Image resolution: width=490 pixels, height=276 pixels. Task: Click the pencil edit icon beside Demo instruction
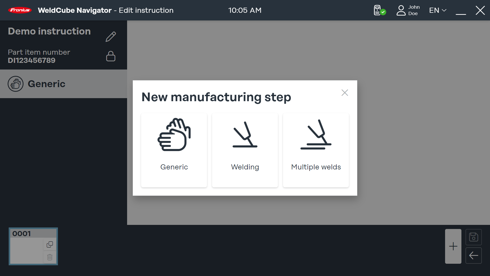point(111,37)
